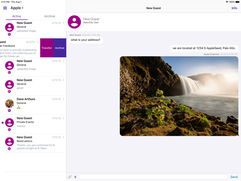Tap the Archive swipe action button

point(60,48)
